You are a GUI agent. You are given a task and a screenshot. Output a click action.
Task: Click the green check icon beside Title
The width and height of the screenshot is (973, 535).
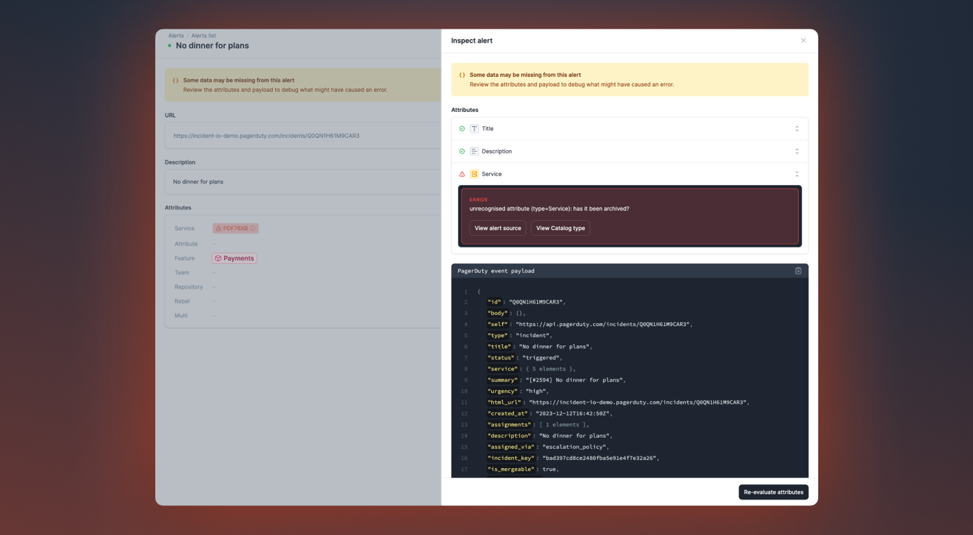click(x=462, y=129)
